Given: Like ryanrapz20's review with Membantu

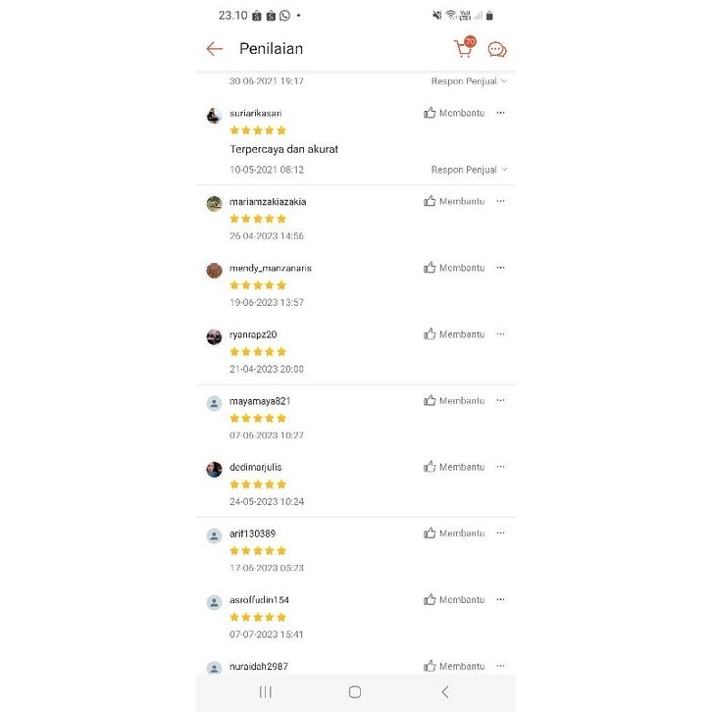Looking at the screenshot, I should (454, 334).
